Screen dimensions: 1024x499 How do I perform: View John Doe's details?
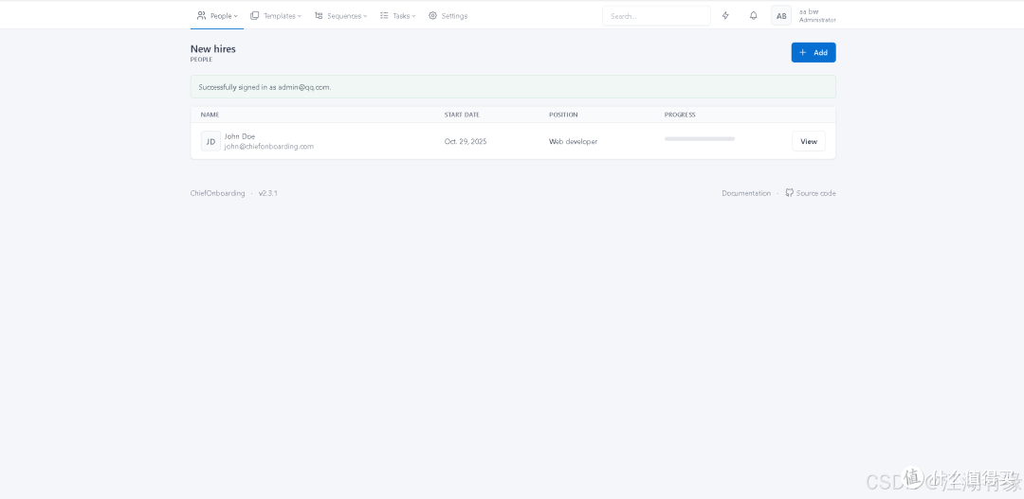point(809,141)
